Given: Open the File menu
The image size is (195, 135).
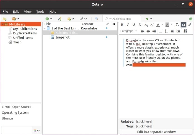Looking at the screenshot, I should tap(5, 12).
